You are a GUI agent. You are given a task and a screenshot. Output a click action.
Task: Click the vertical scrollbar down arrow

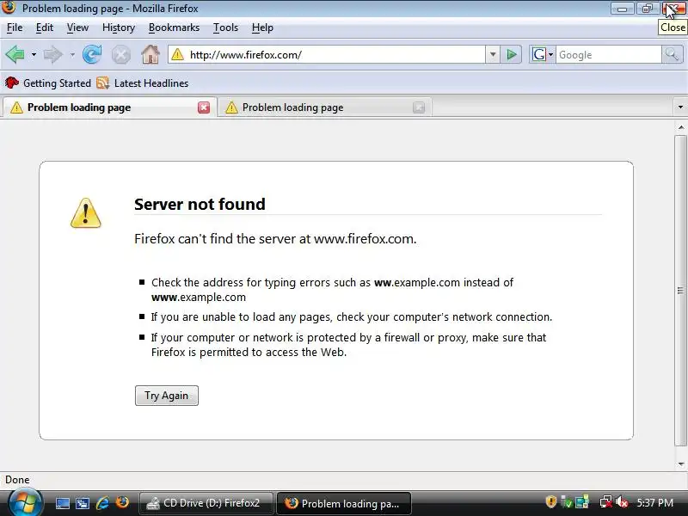(x=680, y=464)
